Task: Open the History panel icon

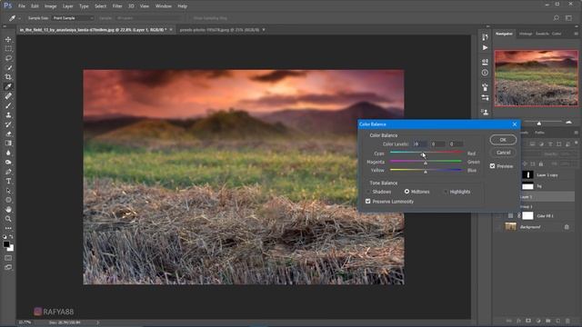Action: 485,37
